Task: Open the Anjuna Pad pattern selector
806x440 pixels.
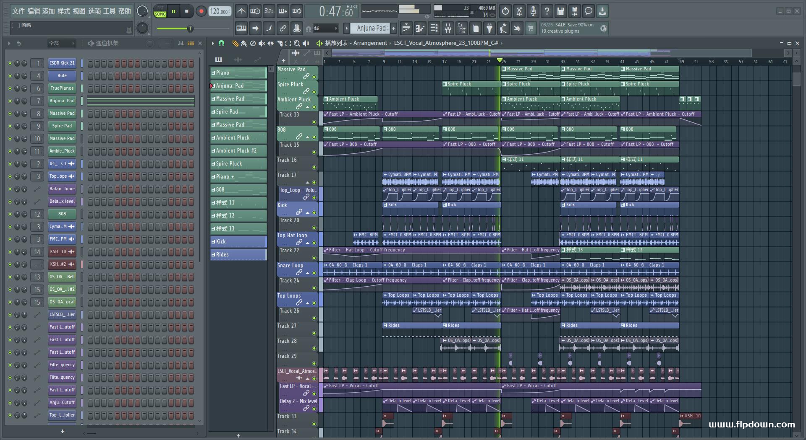Action: (x=370, y=28)
